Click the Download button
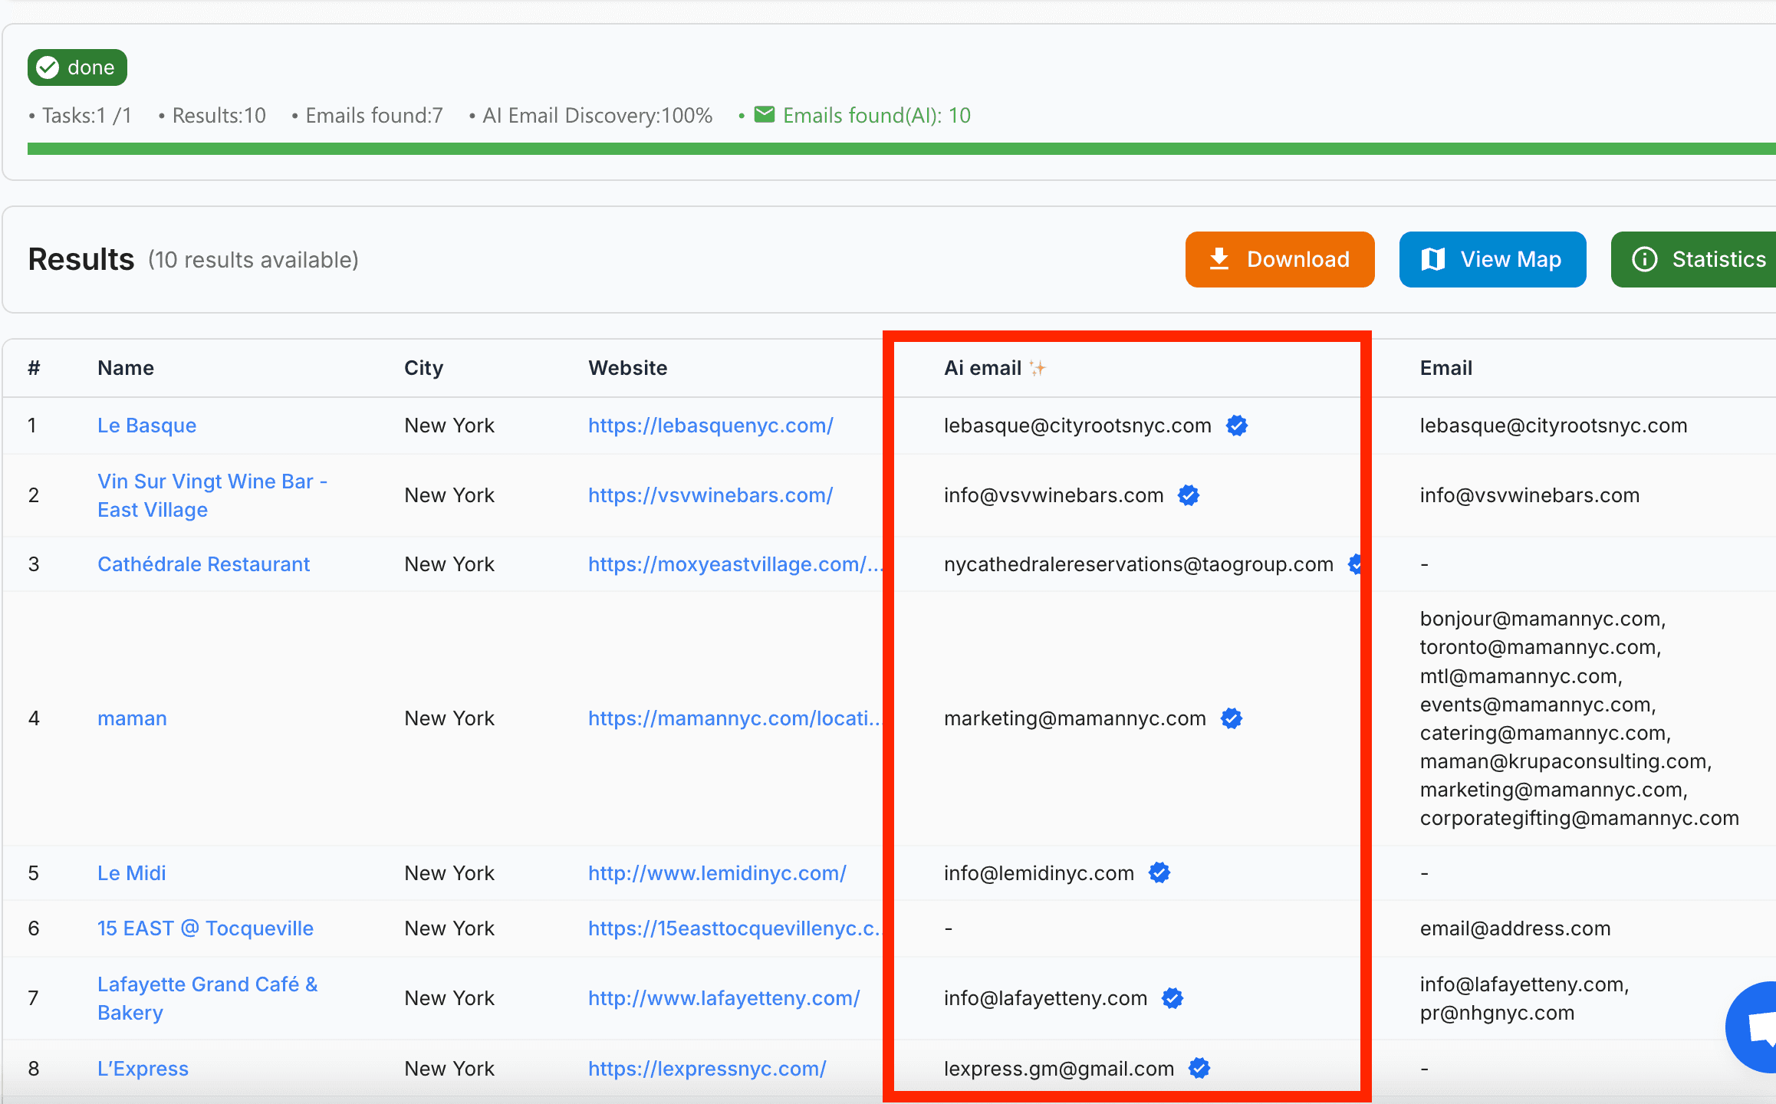Screen dimensions: 1776x1104 tap(1279, 259)
